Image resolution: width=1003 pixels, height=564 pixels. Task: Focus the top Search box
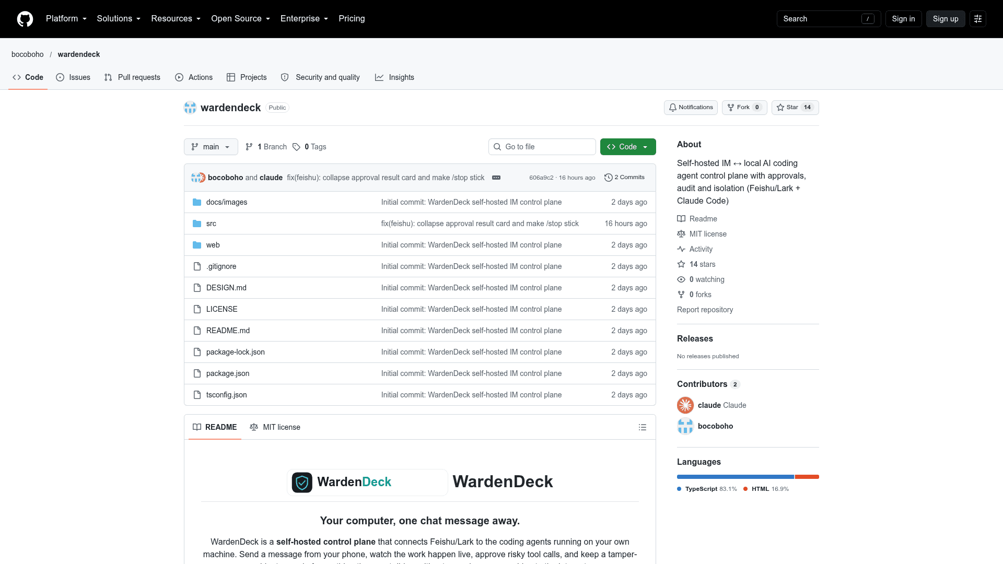coord(829,19)
